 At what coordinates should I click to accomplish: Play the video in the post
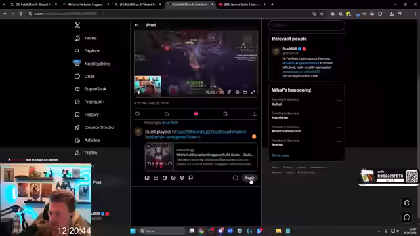coord(138,92)
